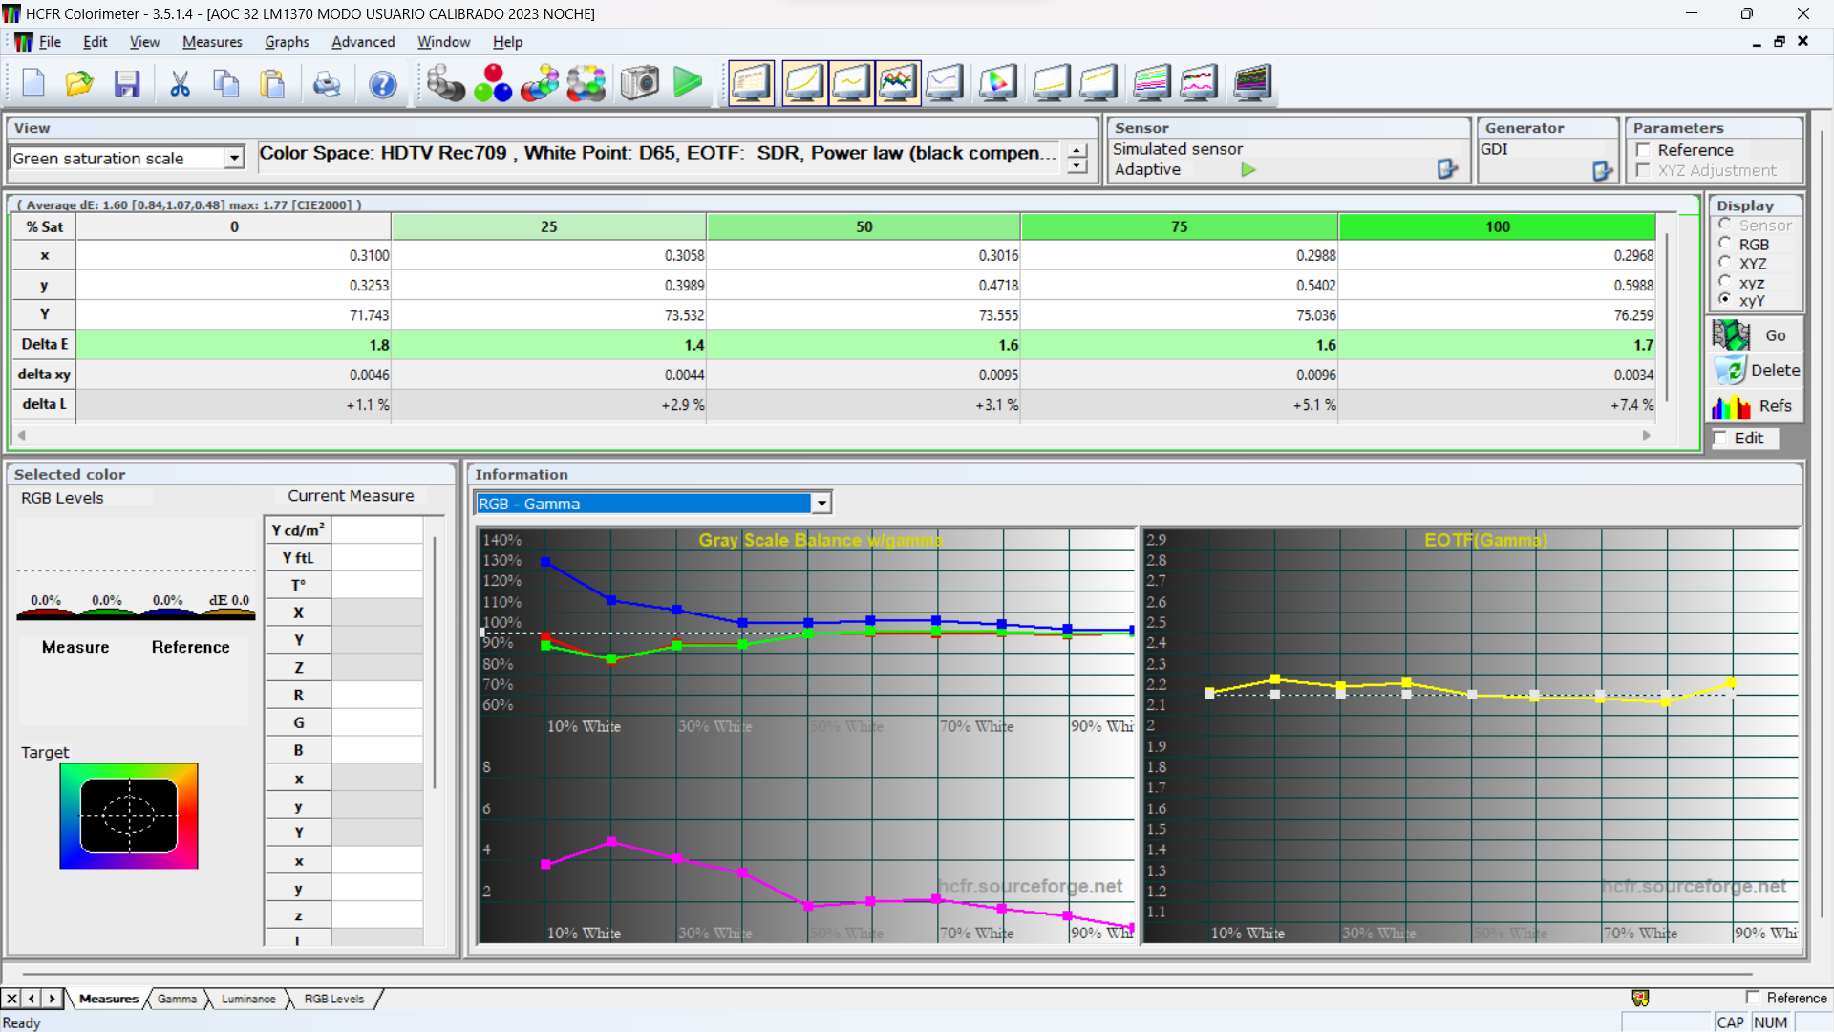The height and width of the screenshot is (1032, 1834).
Task: Click the New document icon
Action: (x=33, y=83)
